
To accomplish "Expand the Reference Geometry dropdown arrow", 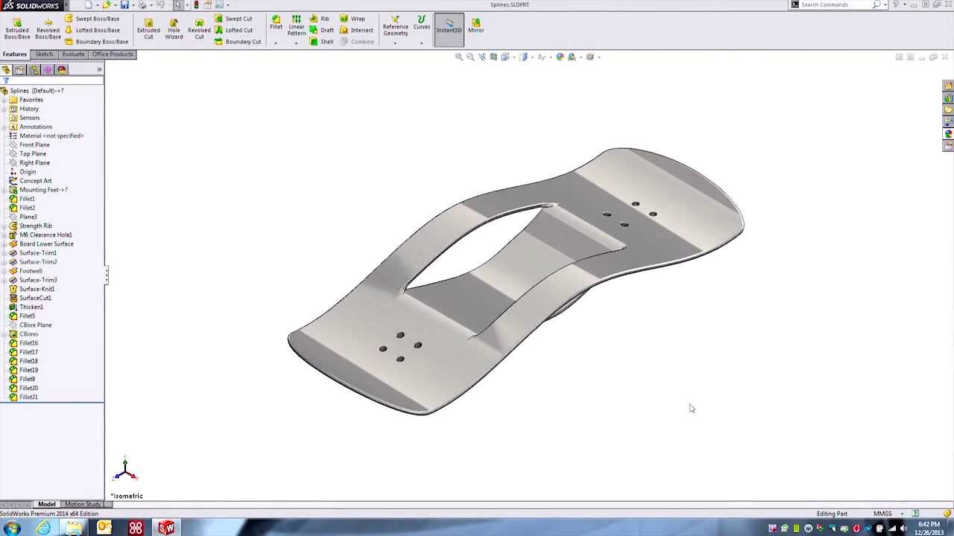I will coord(395,42).
